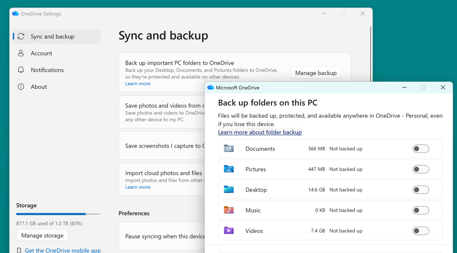The image size is (457, 253).
Task: Click the About info icon
Action: 21,87
